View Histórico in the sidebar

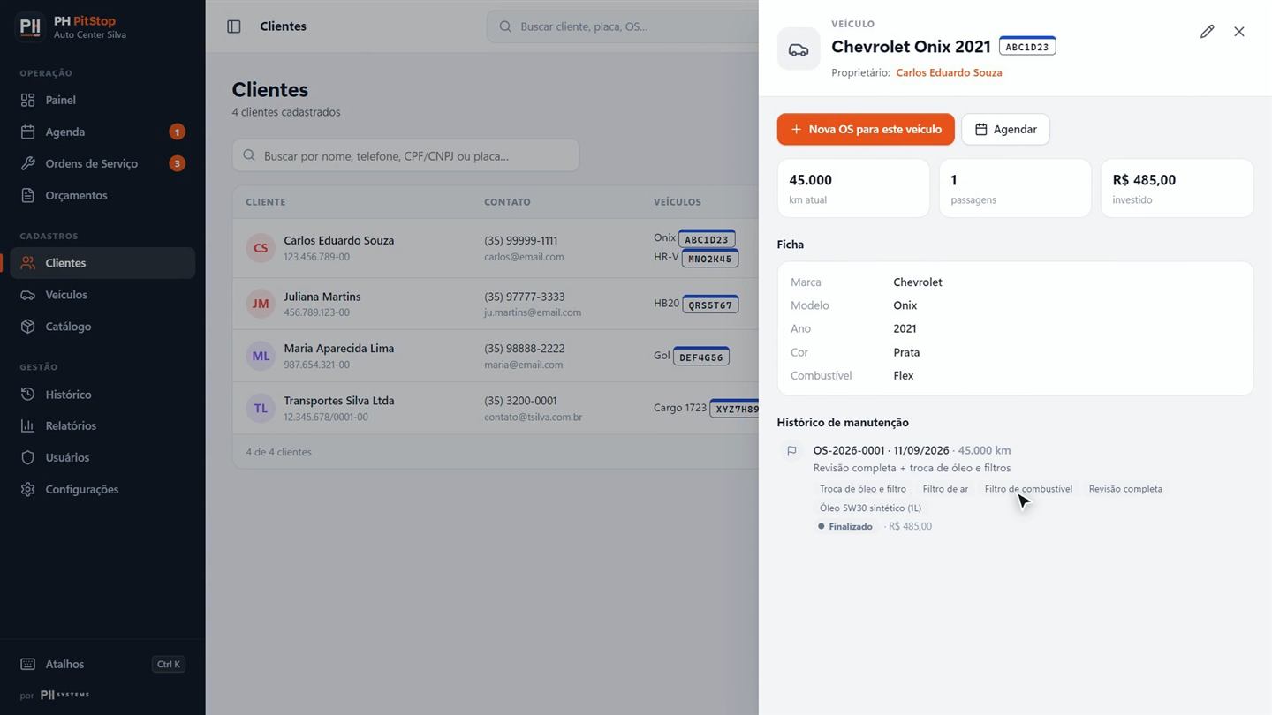coord(102,395)
